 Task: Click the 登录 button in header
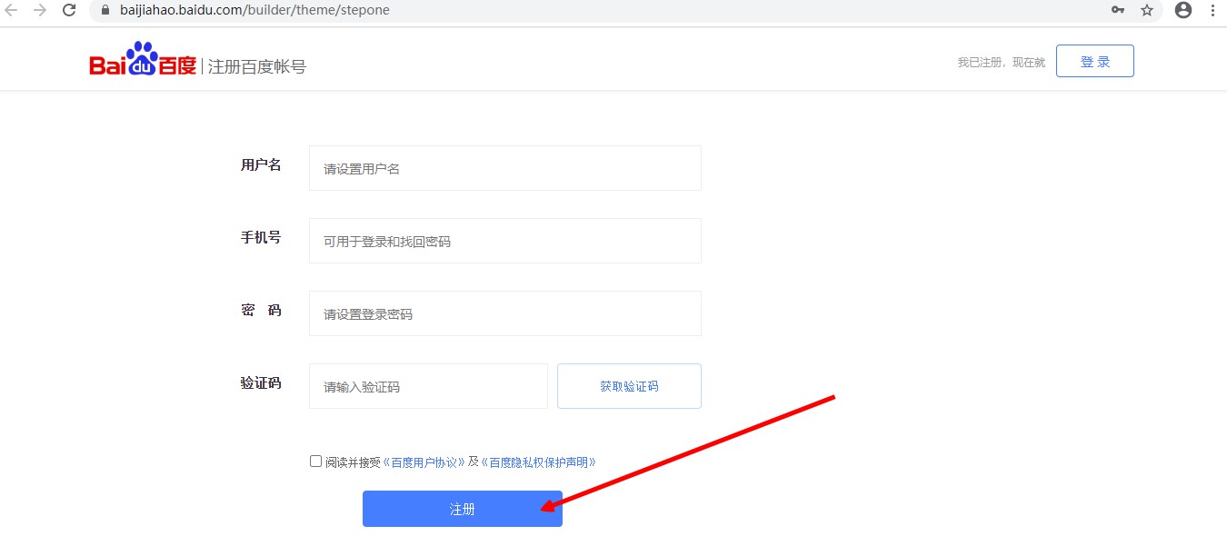[1094, 62]
